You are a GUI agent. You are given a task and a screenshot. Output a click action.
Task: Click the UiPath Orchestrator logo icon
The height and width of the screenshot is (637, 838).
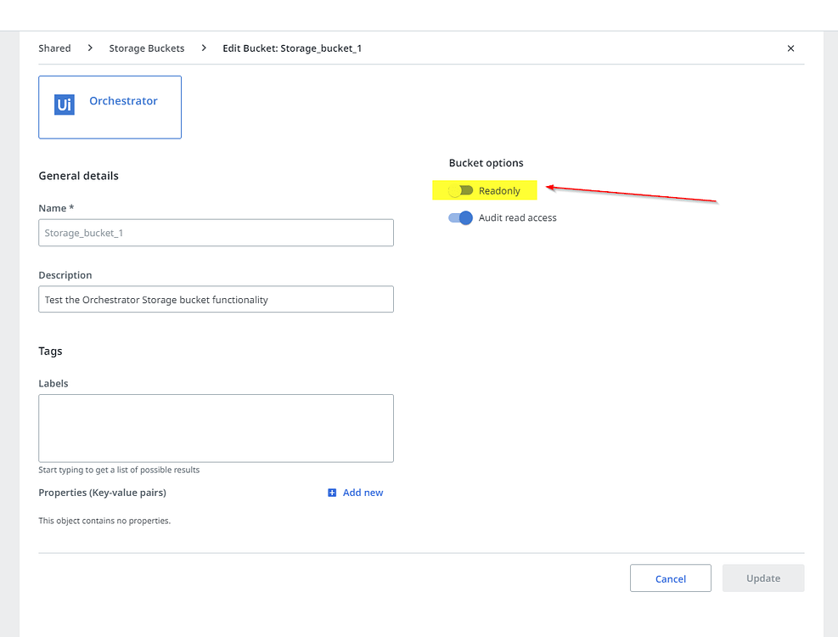point(65,104)
